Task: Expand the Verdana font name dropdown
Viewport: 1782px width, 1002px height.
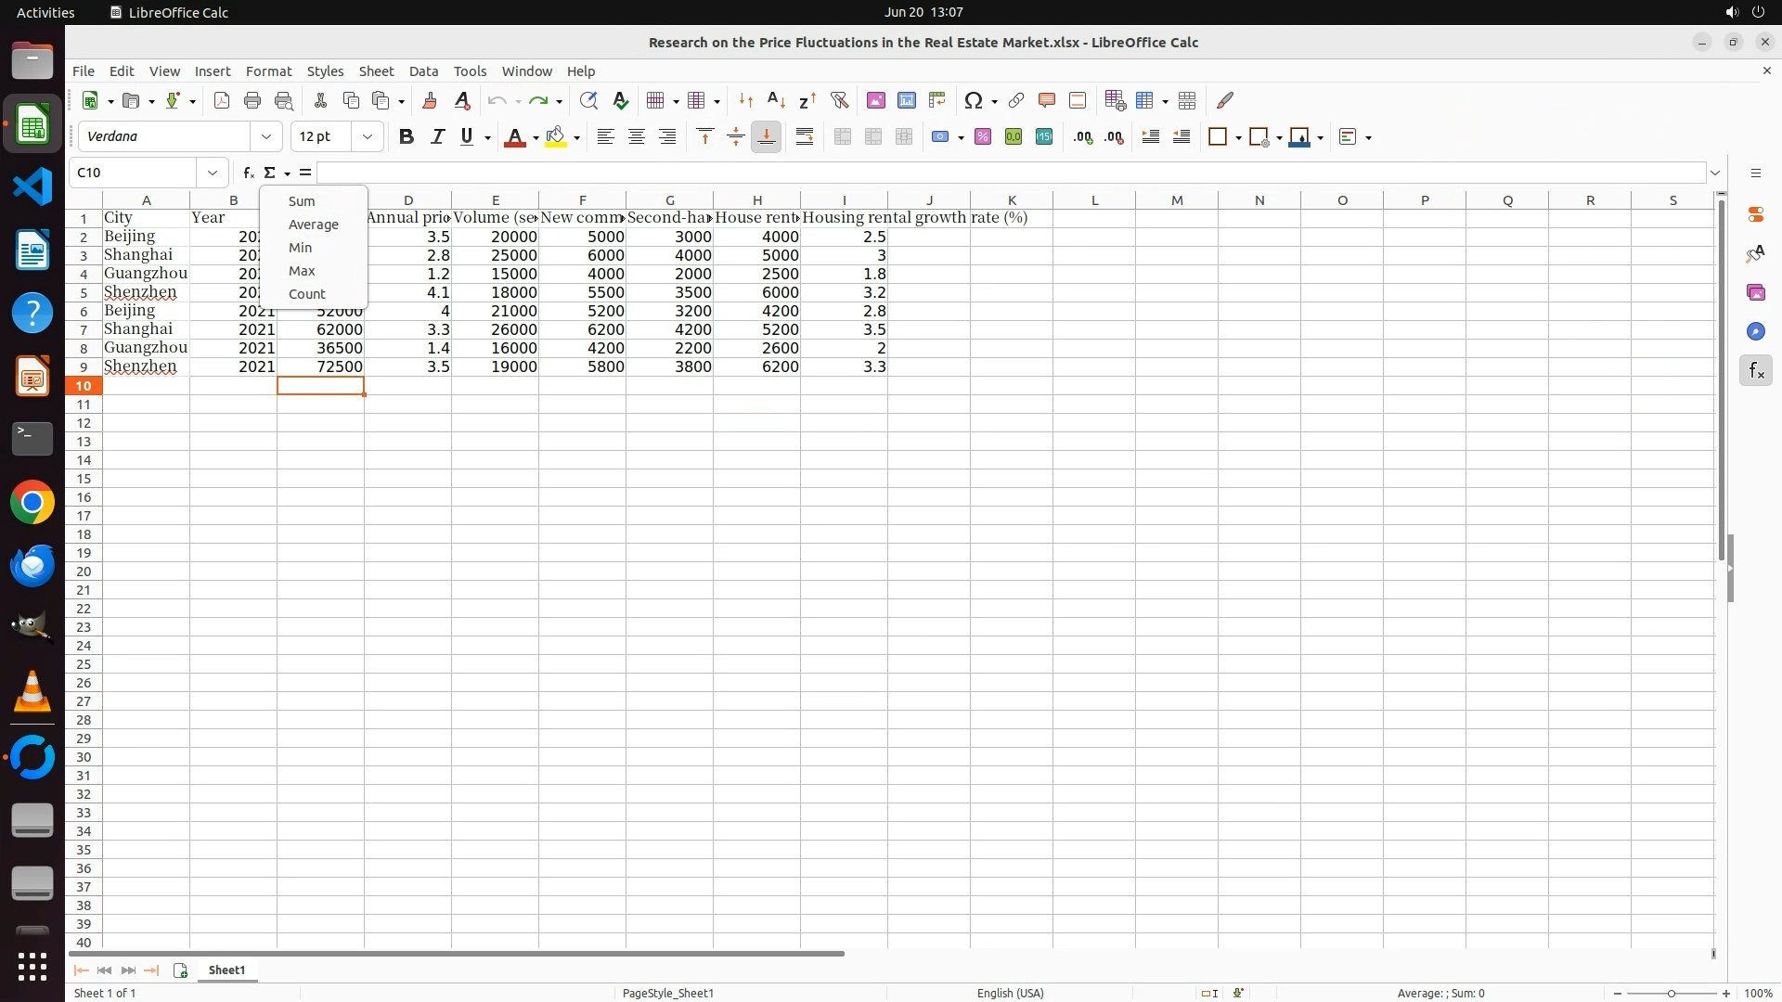Action: pyautogui.click(x=266, y=137)
